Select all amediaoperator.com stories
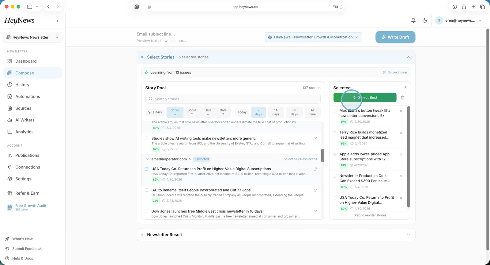 coord(290,159)
